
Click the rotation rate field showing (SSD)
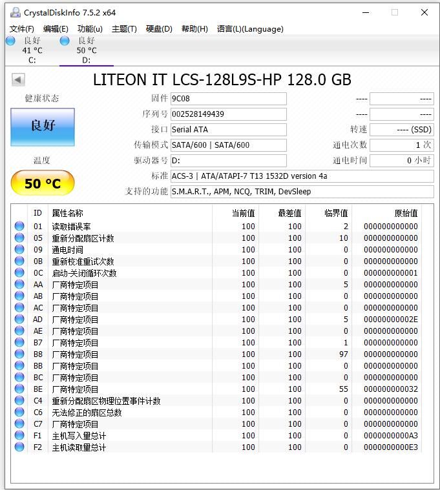[x=402, y=130]
